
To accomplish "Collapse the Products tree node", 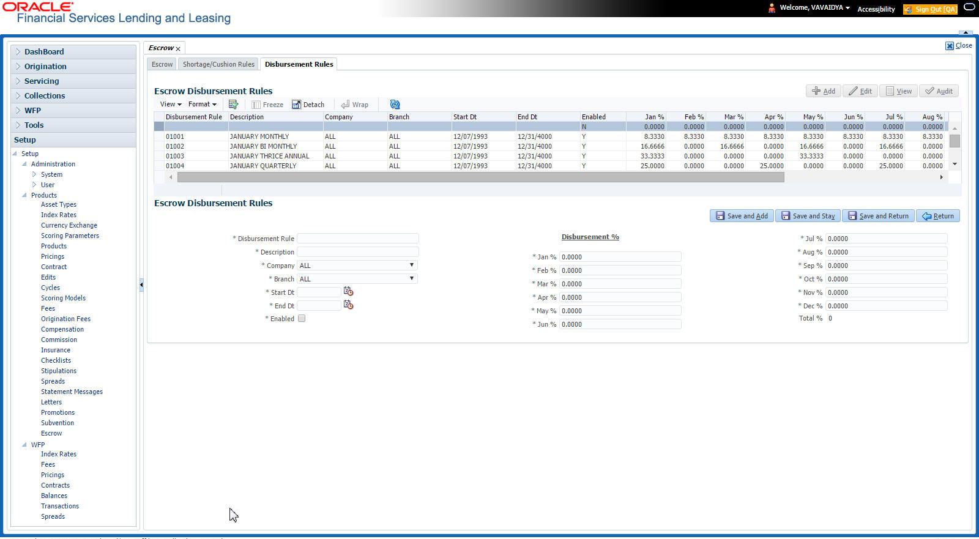I will pos(24,195).
